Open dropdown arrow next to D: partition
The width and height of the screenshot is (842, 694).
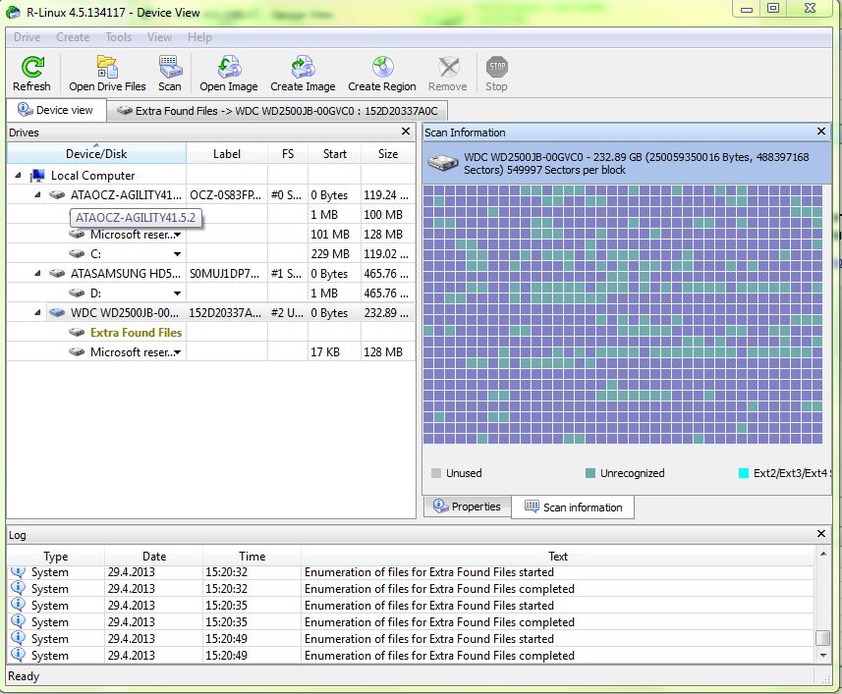pos(177,294)
